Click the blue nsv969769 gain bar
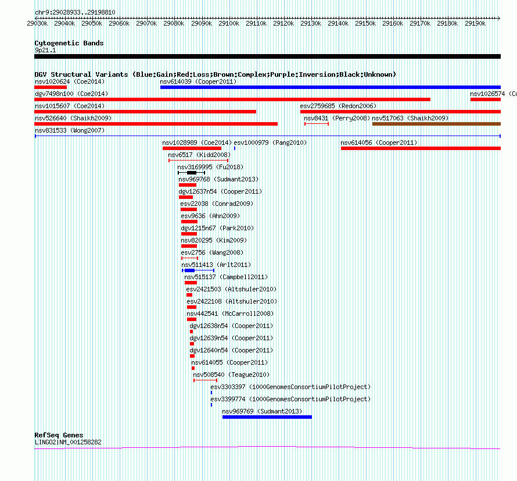 click(267, 417)
